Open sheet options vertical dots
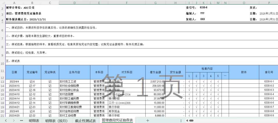This screenshot has height=123, width=278. coord(181,120)
